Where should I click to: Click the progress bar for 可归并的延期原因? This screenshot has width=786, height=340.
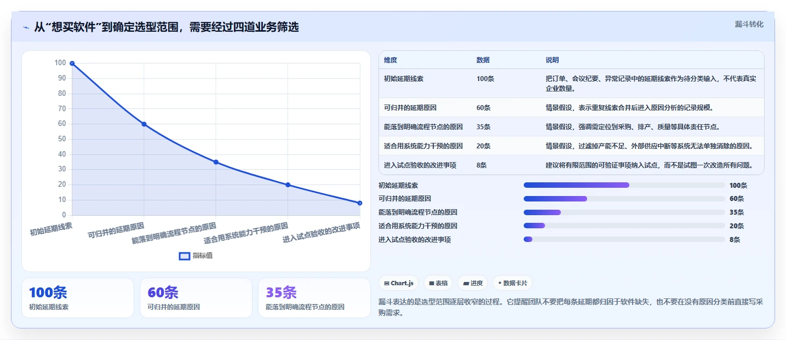pyautogui.click(x=624, y=199)
